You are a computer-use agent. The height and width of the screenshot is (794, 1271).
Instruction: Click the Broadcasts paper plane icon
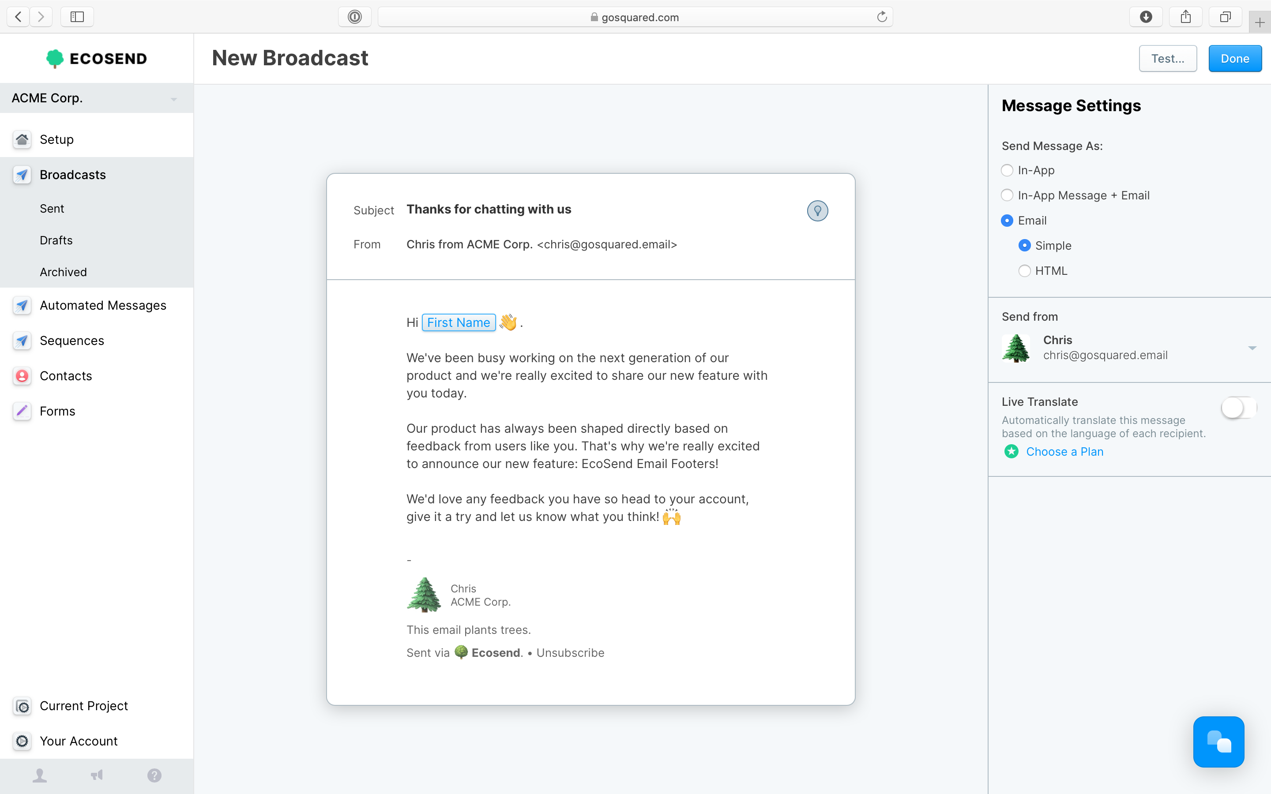click(x=22, y=175)
